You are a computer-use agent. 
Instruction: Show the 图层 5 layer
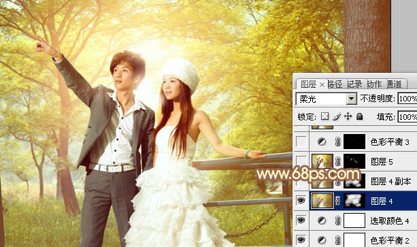click(x=301, y=161)
